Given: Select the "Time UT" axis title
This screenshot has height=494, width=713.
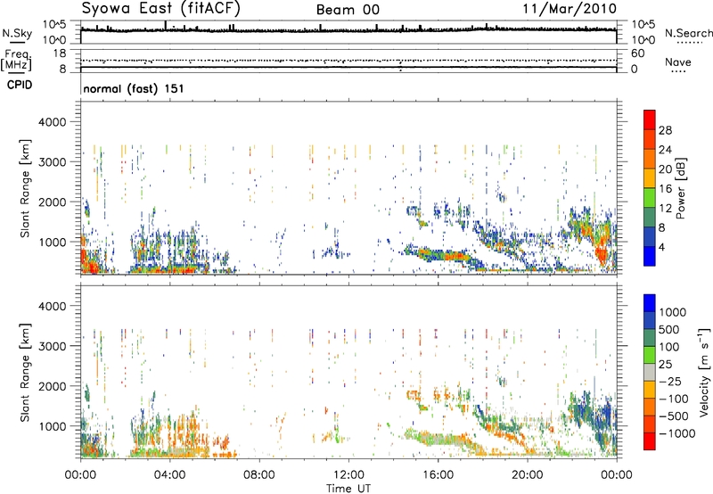Looking at the screenshot, I should 348,489.
